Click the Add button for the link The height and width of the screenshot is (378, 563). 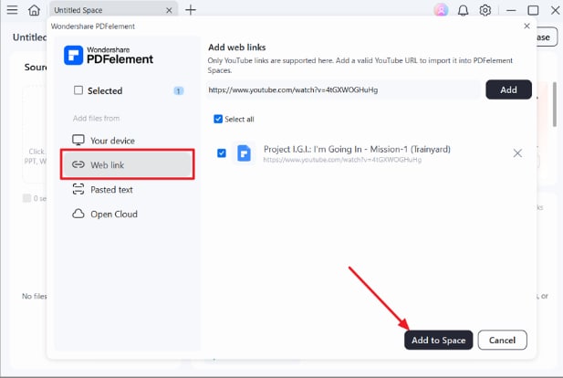pyautogui.click(x=508, y=89)
